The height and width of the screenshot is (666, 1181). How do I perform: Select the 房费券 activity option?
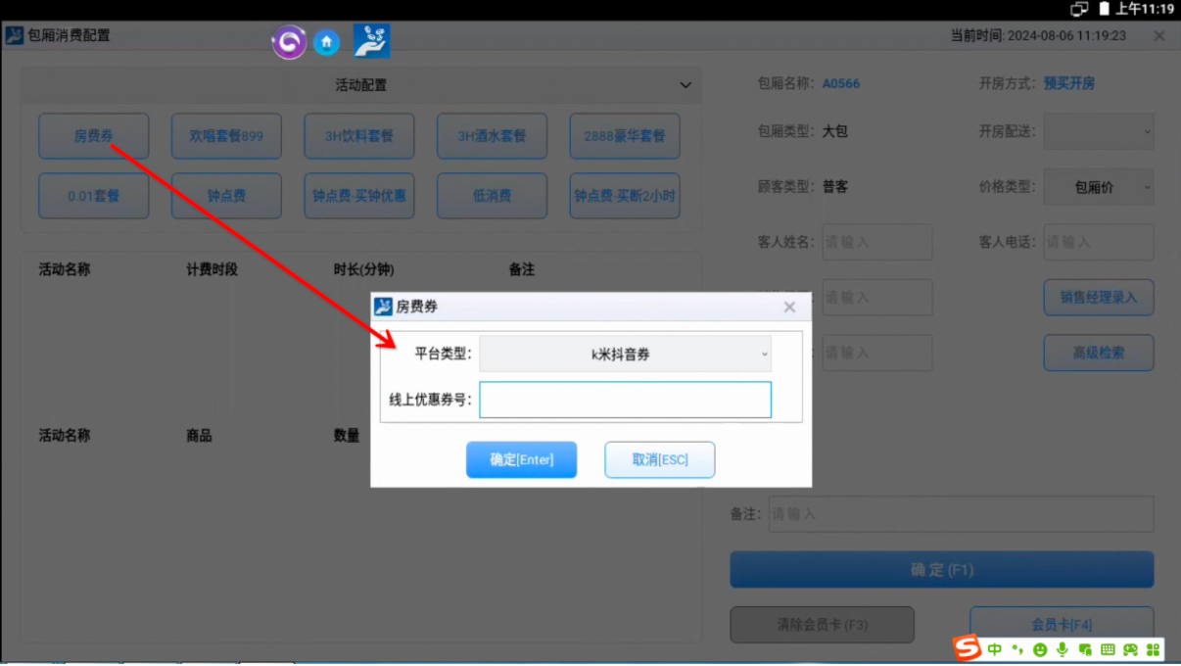point(93,136)
